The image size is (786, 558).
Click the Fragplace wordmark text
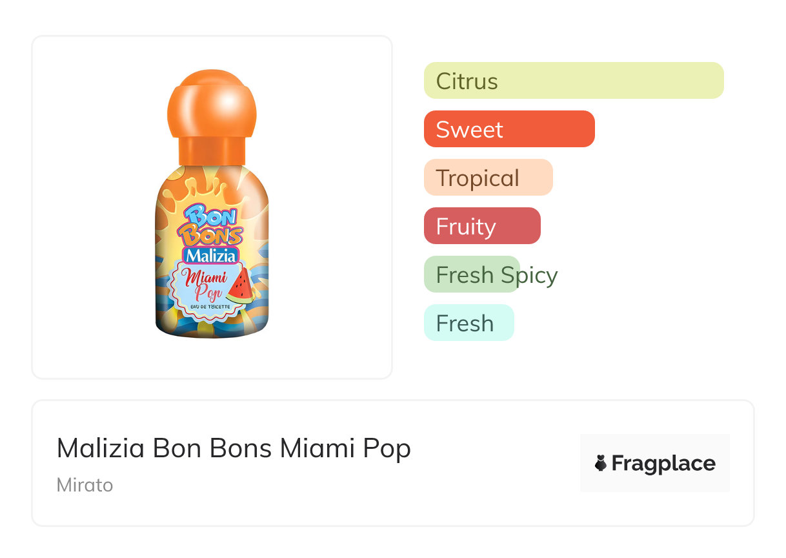pyautogui.click(x=663, y=463)
